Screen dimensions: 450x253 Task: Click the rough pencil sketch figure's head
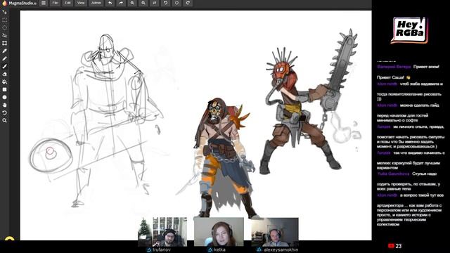point(106,48)
